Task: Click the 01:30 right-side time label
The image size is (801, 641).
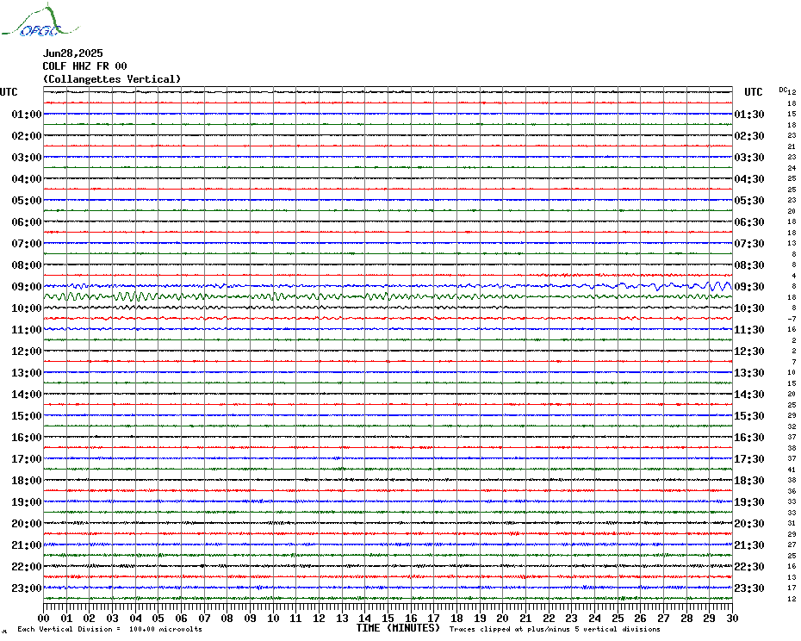Action: pos(749,114)
